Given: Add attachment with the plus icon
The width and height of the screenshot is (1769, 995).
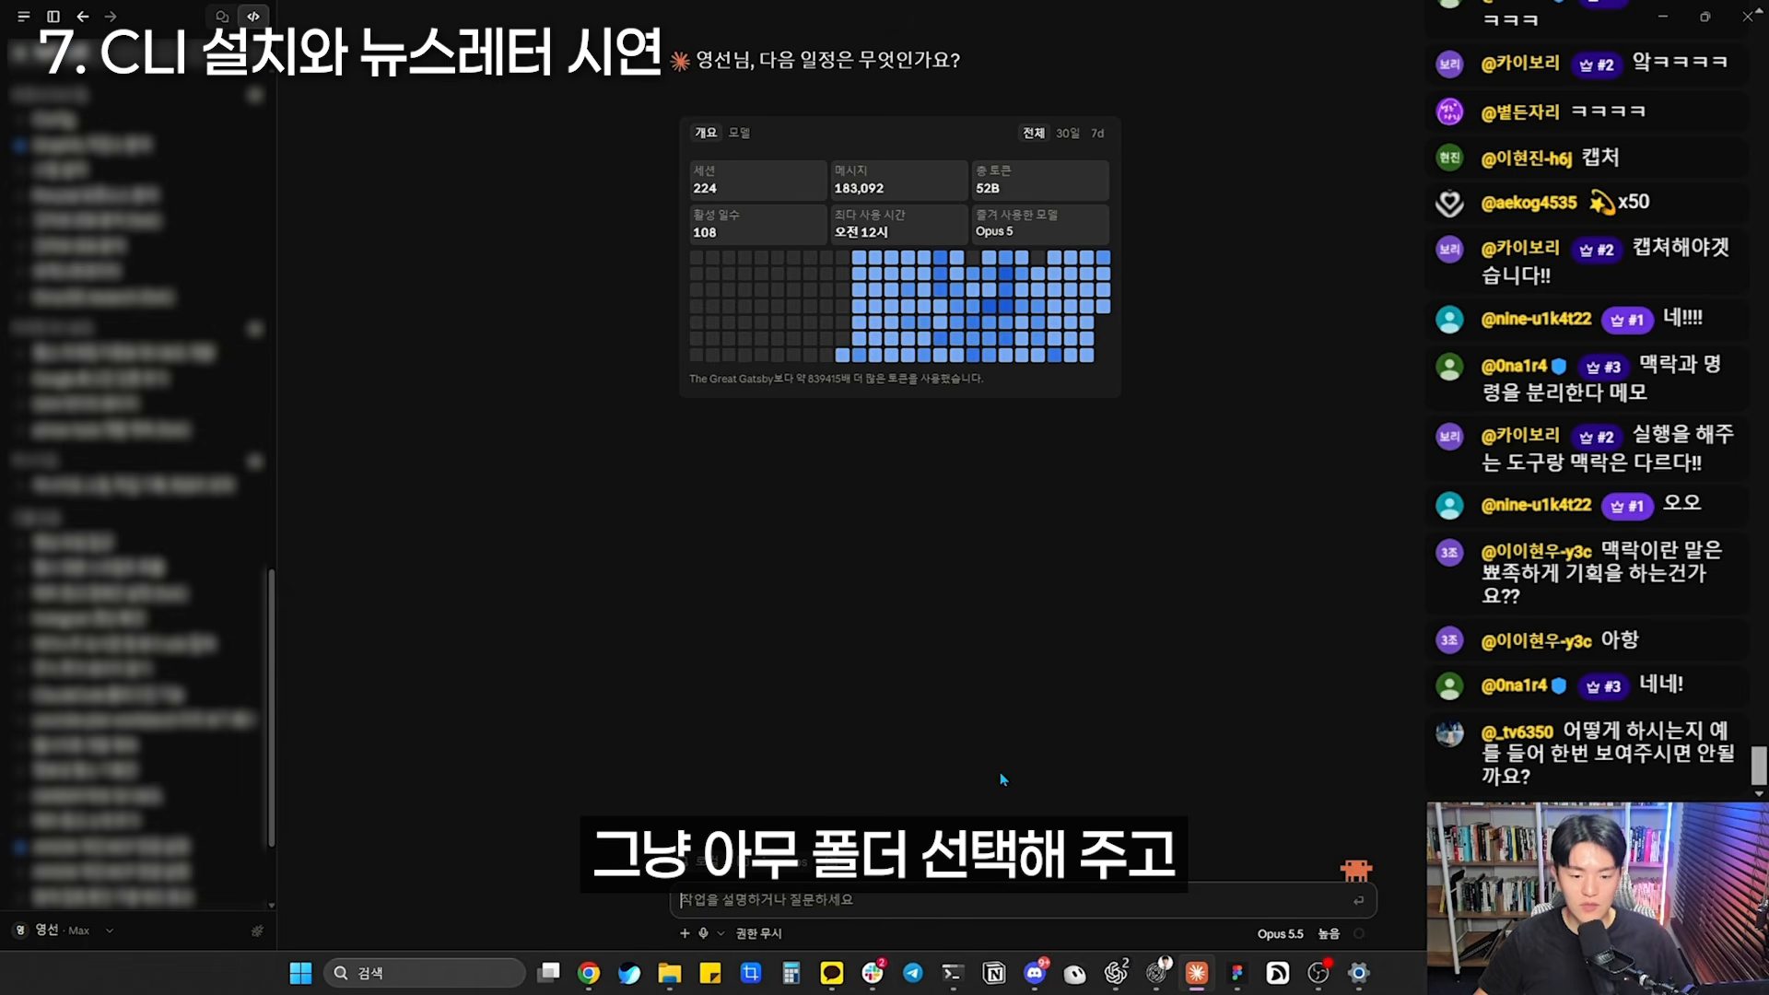Looking at the screenshot, I should pos(685,933).
